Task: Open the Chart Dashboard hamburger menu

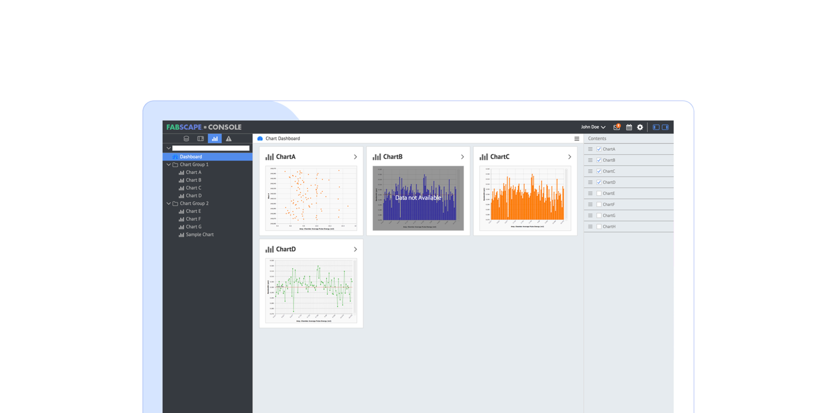Action: [x=577, y=139]
